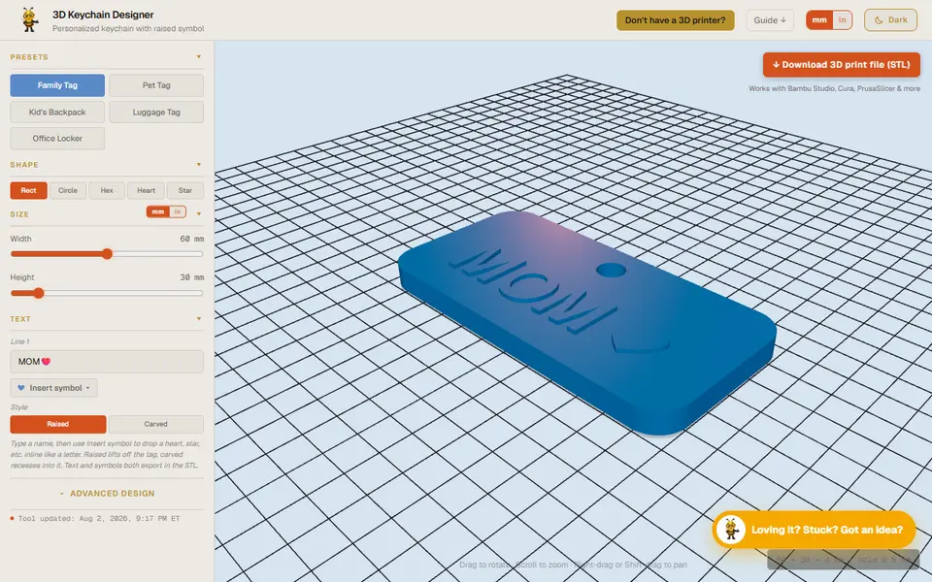The width and height of the screenshot is (932, 582).
Task: Click the PRESETS section heading
Action: click(x=29, y=57)
